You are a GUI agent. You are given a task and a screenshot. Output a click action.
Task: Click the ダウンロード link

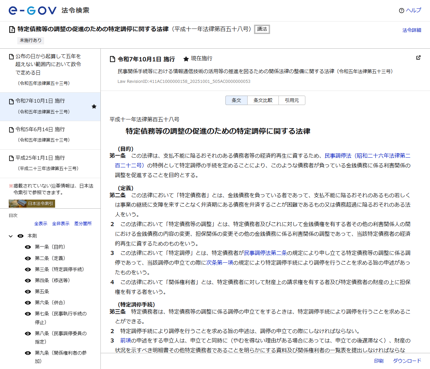click(407, 361)
